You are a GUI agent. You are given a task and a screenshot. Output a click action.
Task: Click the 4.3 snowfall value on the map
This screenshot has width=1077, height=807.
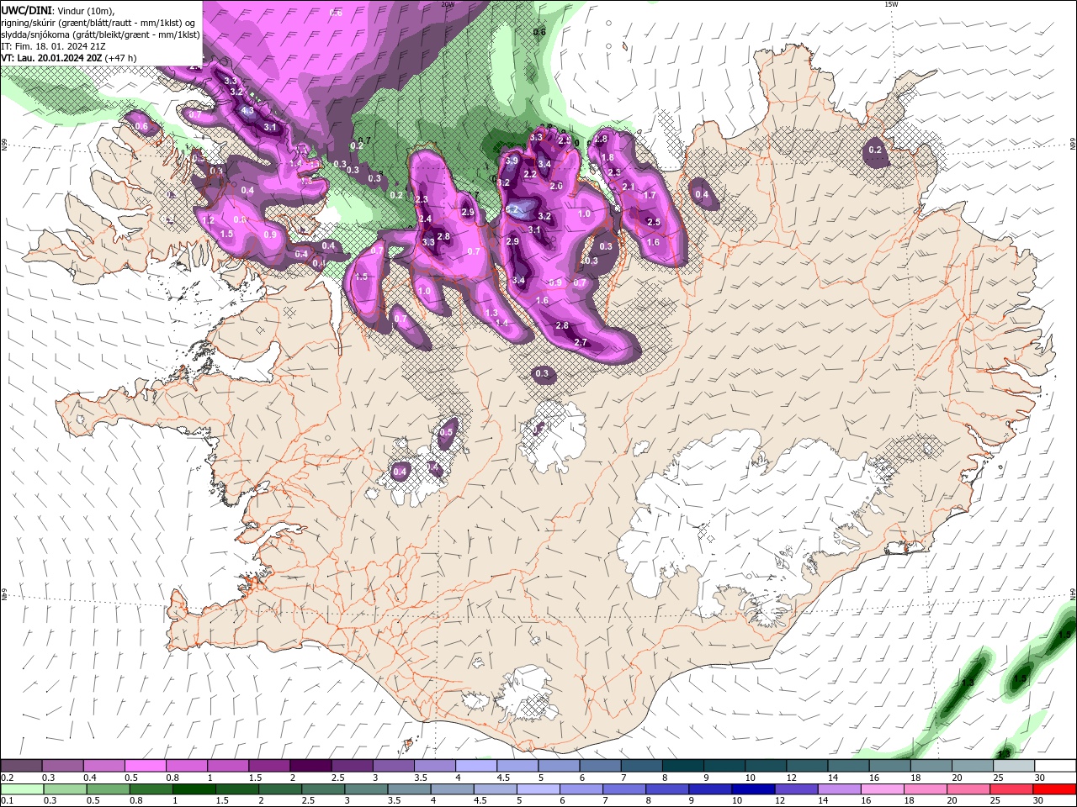point(247,110)
